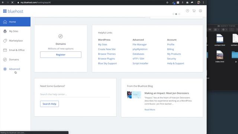238x134 pixels.
Task: Click the Chrome profile avatar
Action: coord(199,3)
